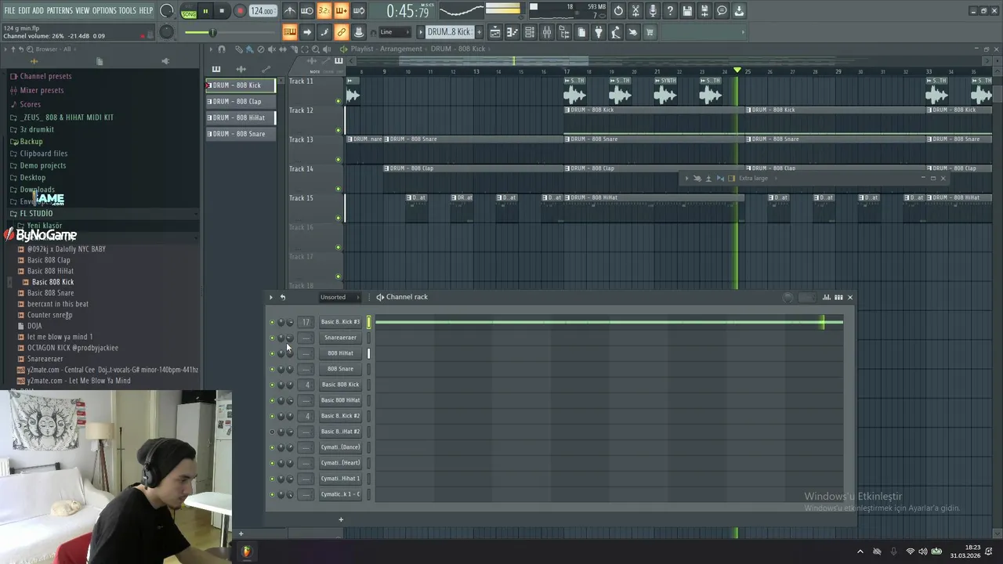
Task: Open Channel rack options arrow menu
Action: point(271,297)
